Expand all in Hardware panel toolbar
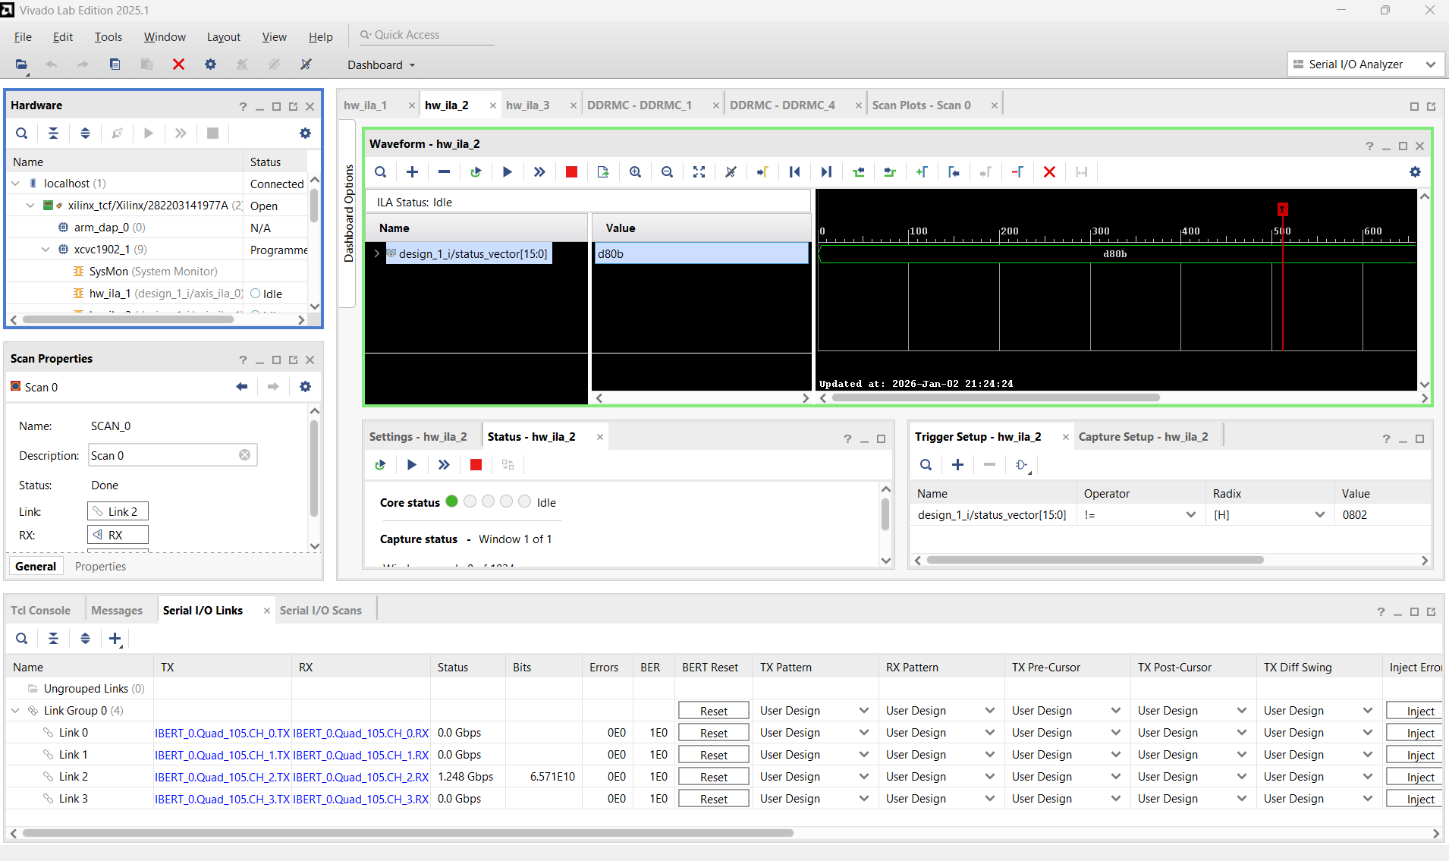The image size is (1449, 861). pos(85,134)
